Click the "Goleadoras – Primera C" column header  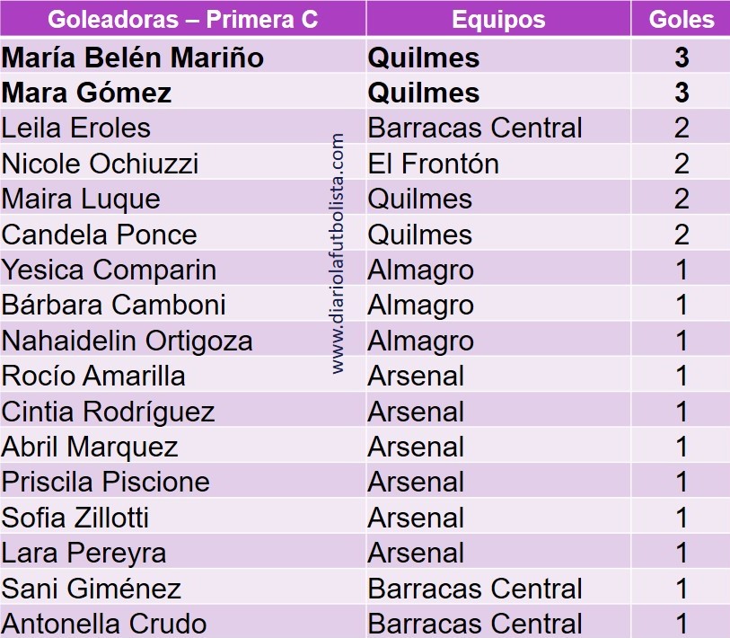click(182, 20)
